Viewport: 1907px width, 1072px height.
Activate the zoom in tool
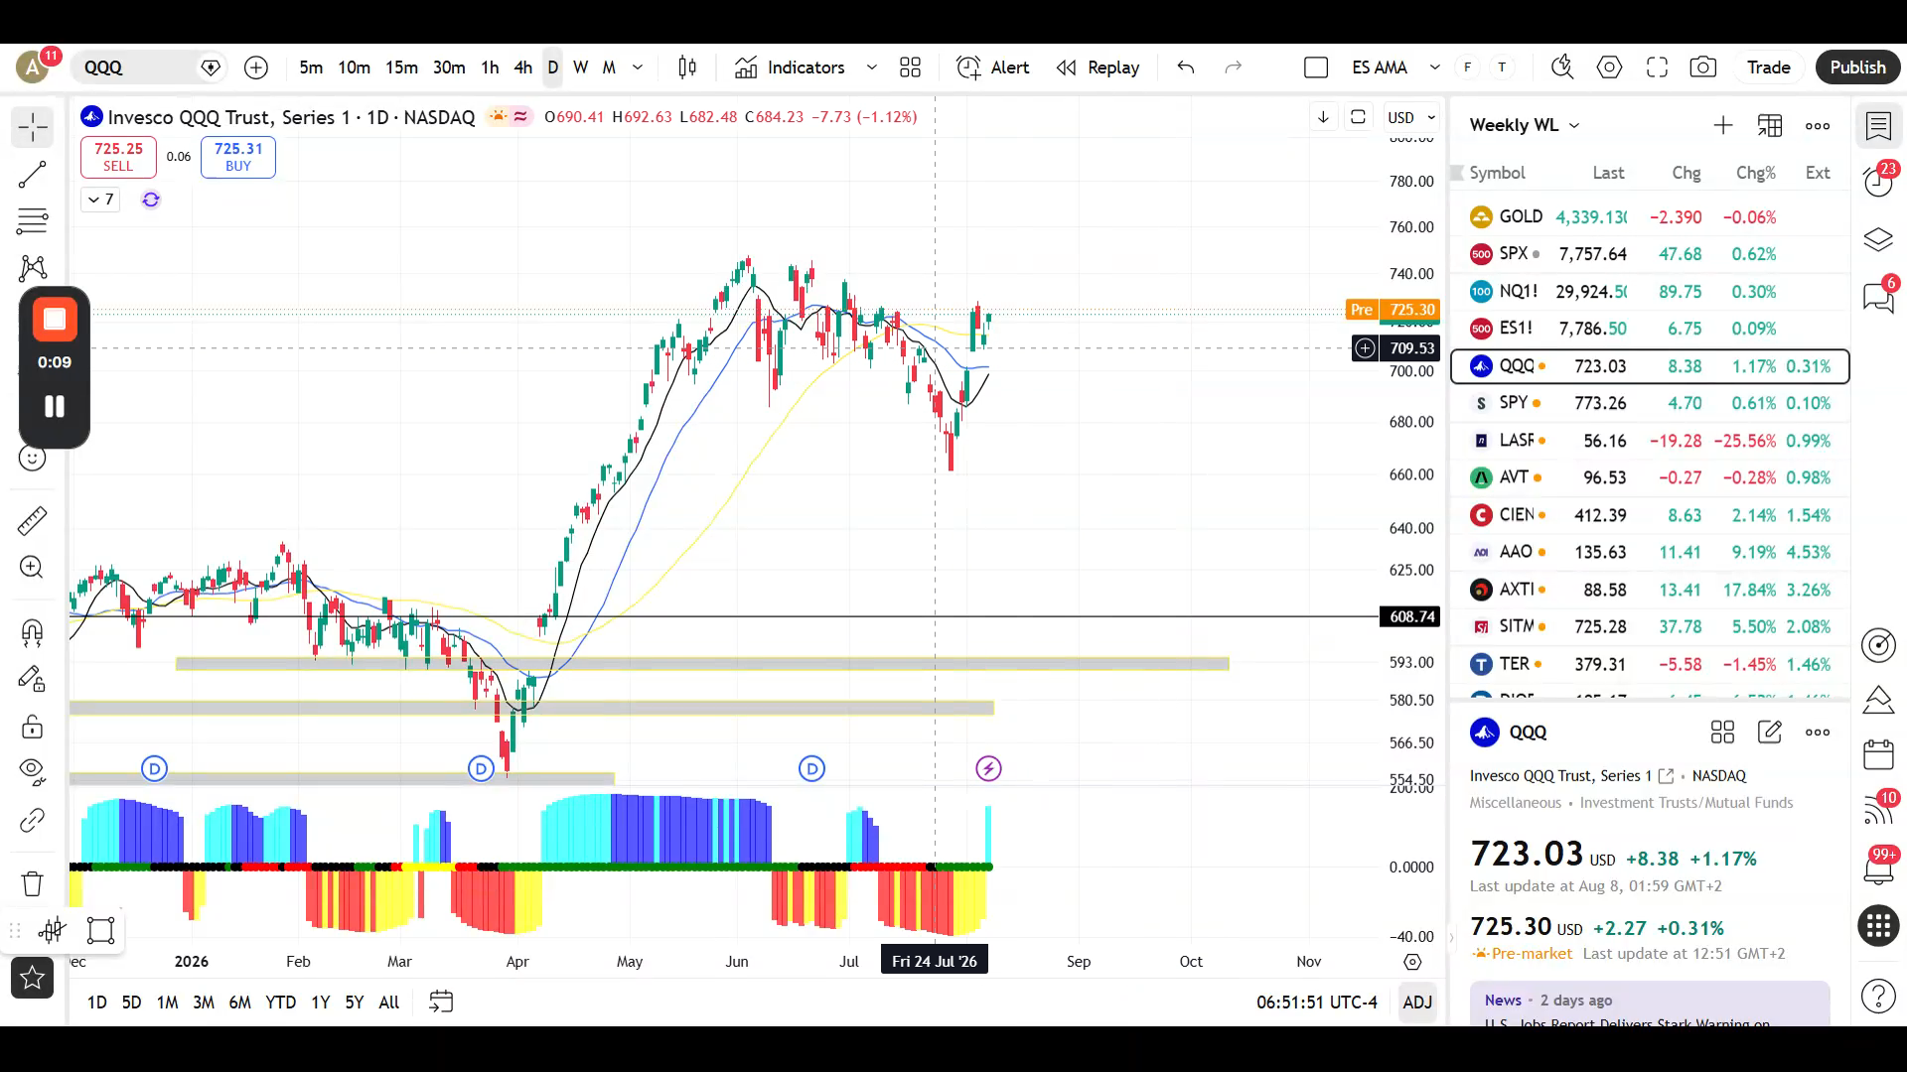pos(33,567)
